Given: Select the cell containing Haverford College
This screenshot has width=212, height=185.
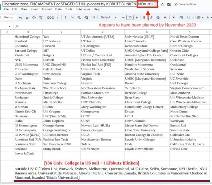Looking at the screenshot, I should coord(27,36).
